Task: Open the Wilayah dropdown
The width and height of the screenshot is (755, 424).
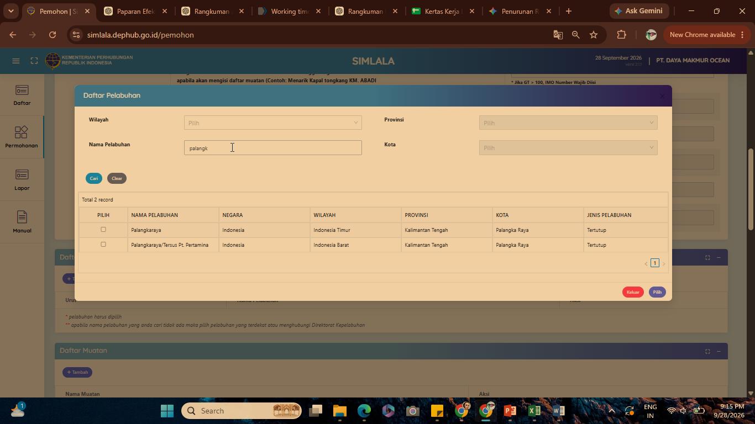Action: [x=273, y=123]
